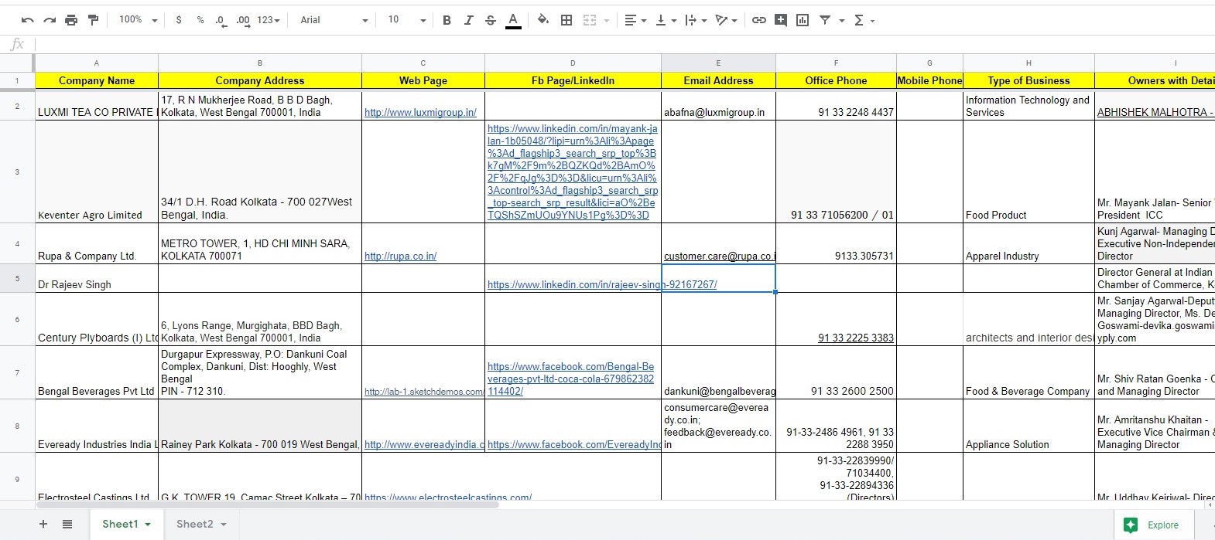The image size is (1215, 540).
Task: Open the rupa.co.in web page link
Action: 400,256
